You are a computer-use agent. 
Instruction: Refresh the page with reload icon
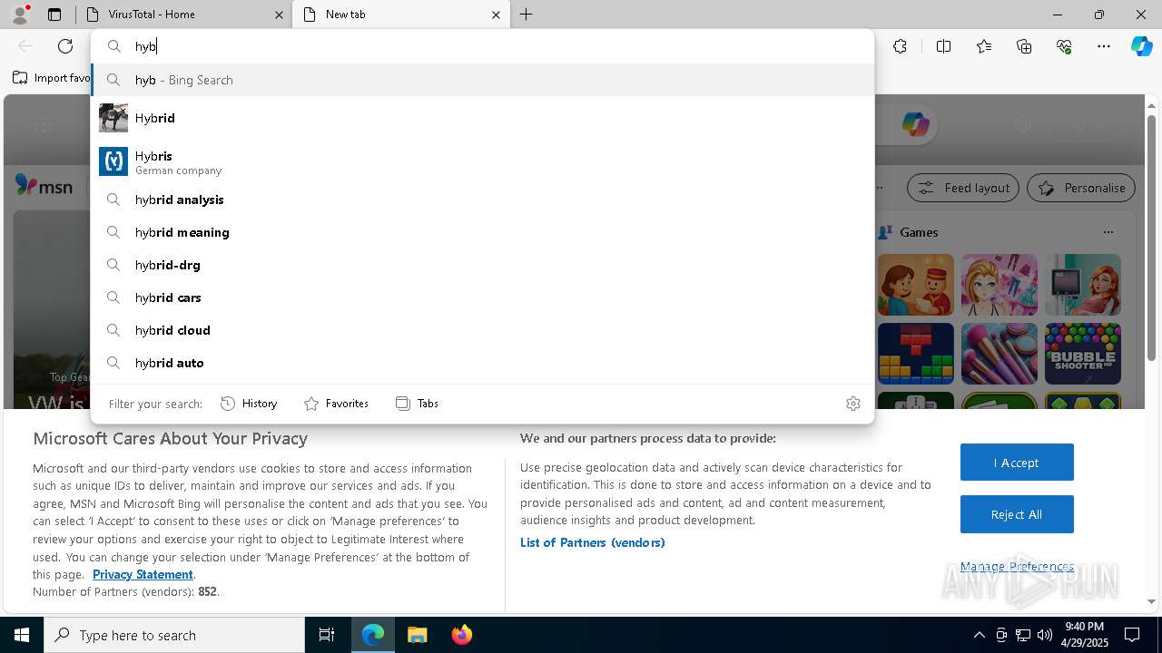tap(65, 46)
